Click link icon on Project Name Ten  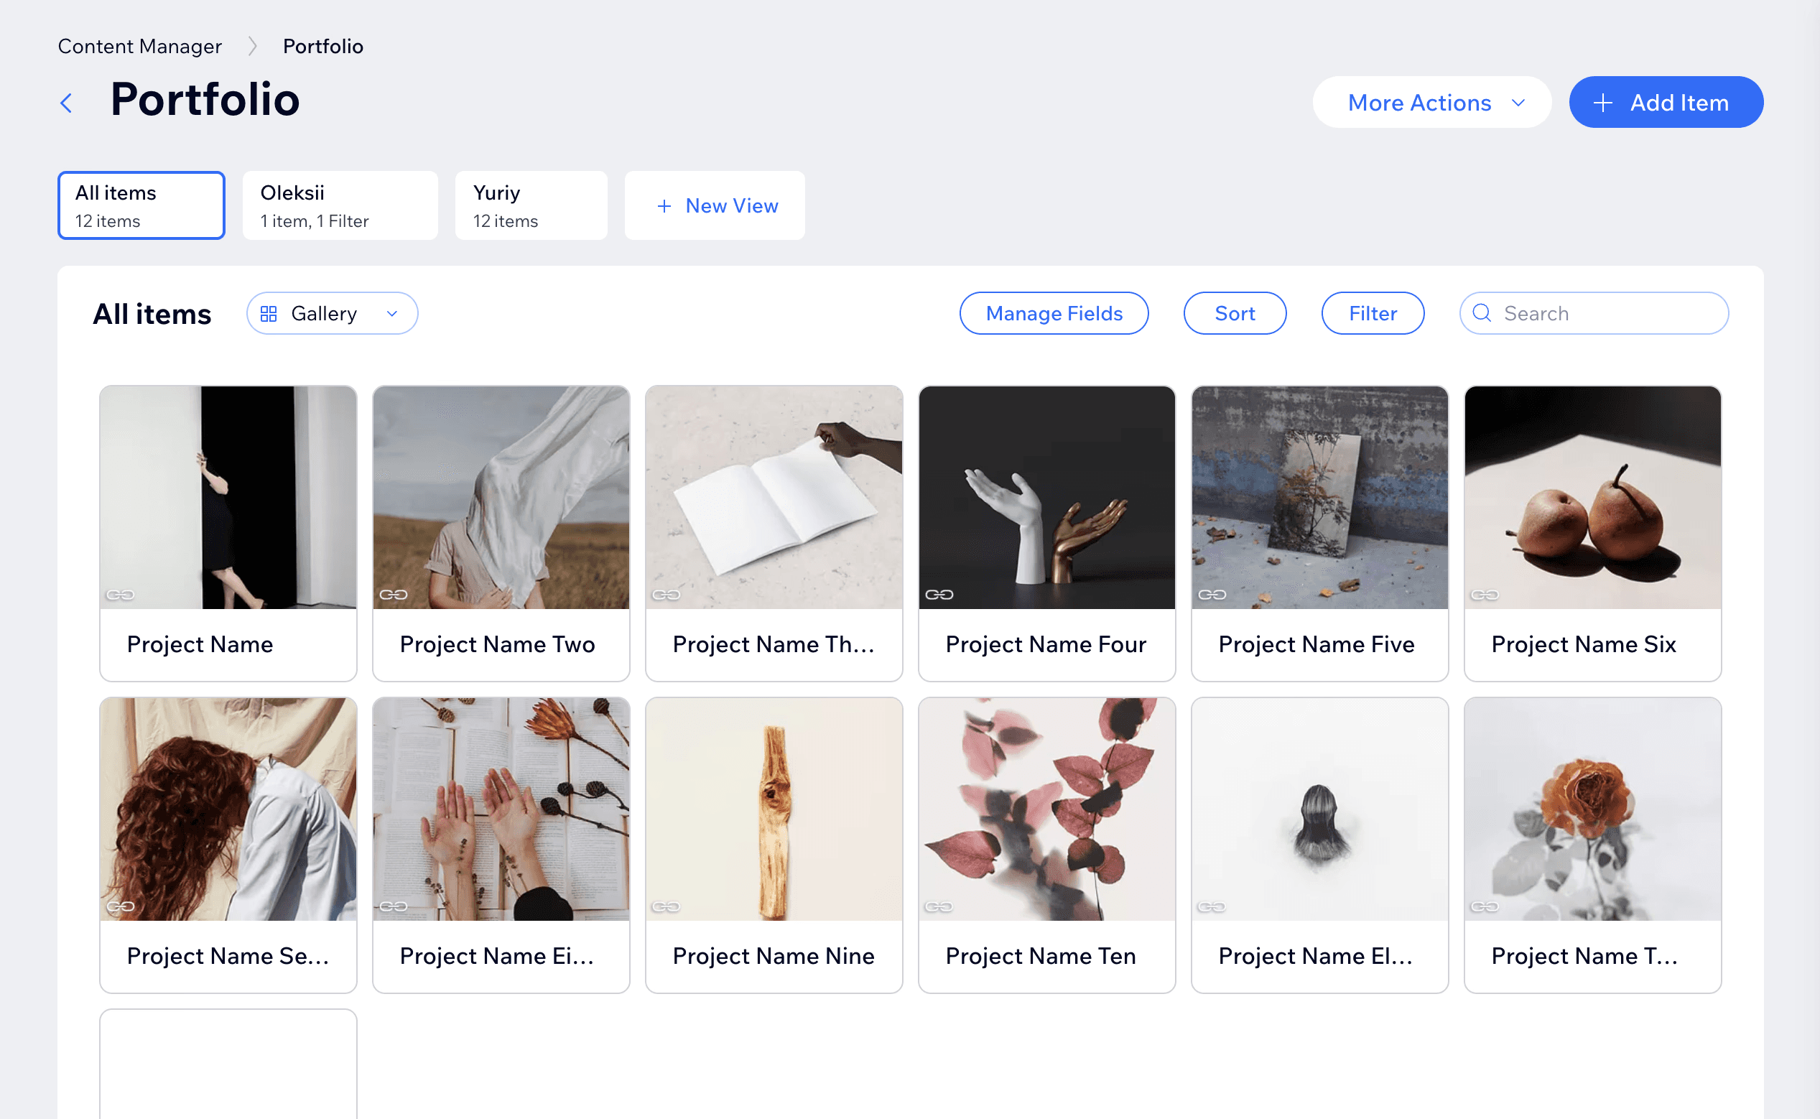(x=939, y=906)
